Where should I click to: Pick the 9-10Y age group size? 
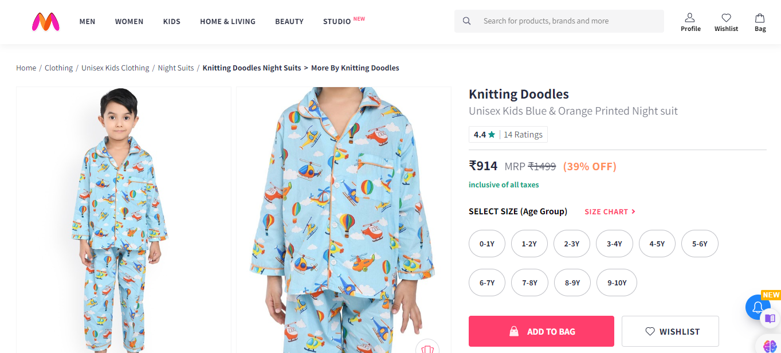(617, 283)
